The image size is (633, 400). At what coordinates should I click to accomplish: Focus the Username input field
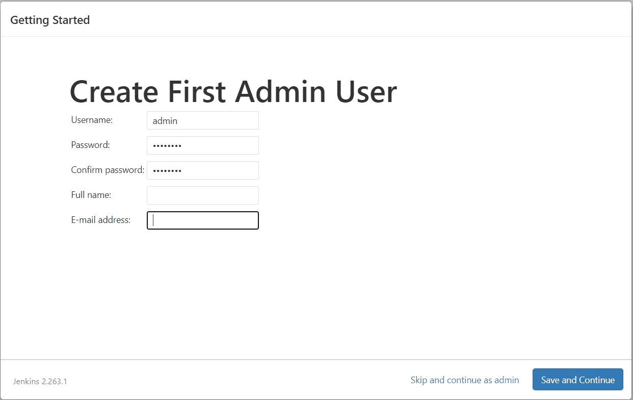[x=202, y=120]
